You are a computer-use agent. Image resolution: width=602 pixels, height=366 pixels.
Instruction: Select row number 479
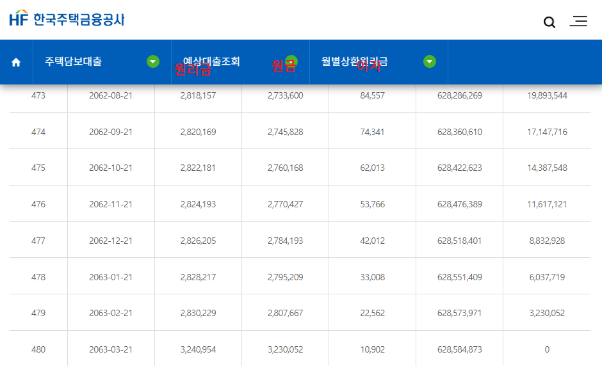[x=38, y=313]
